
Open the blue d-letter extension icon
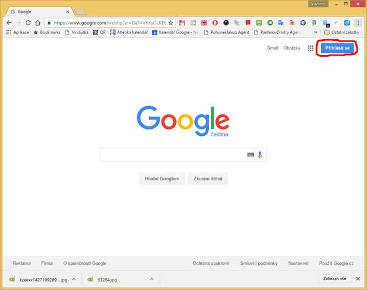347,23
